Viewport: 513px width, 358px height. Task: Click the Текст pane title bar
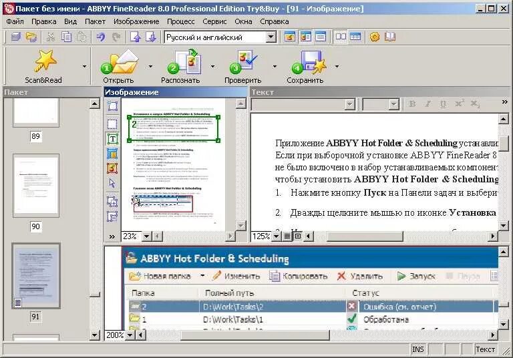click(379, 92)
